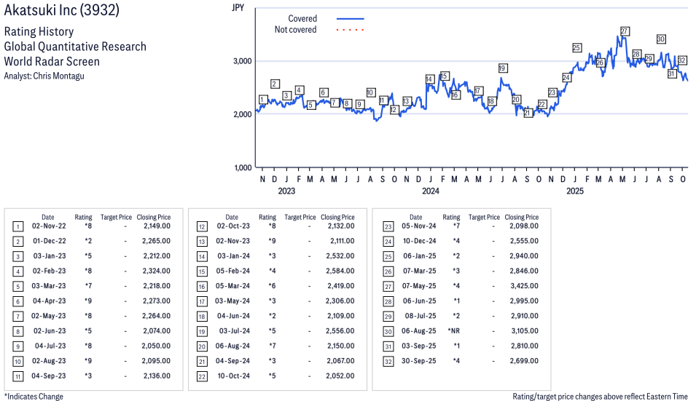Click chart marker 10 on the graph
696x401 pixels.
point(370,92)
